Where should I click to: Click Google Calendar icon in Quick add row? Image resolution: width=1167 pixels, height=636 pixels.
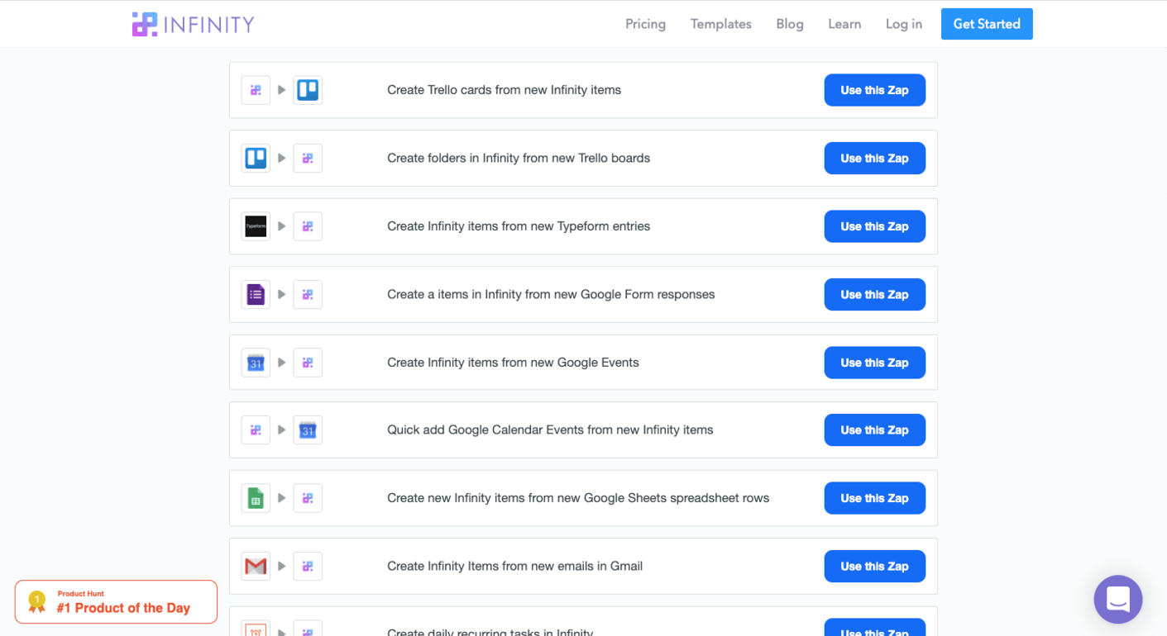pos(308,430)
